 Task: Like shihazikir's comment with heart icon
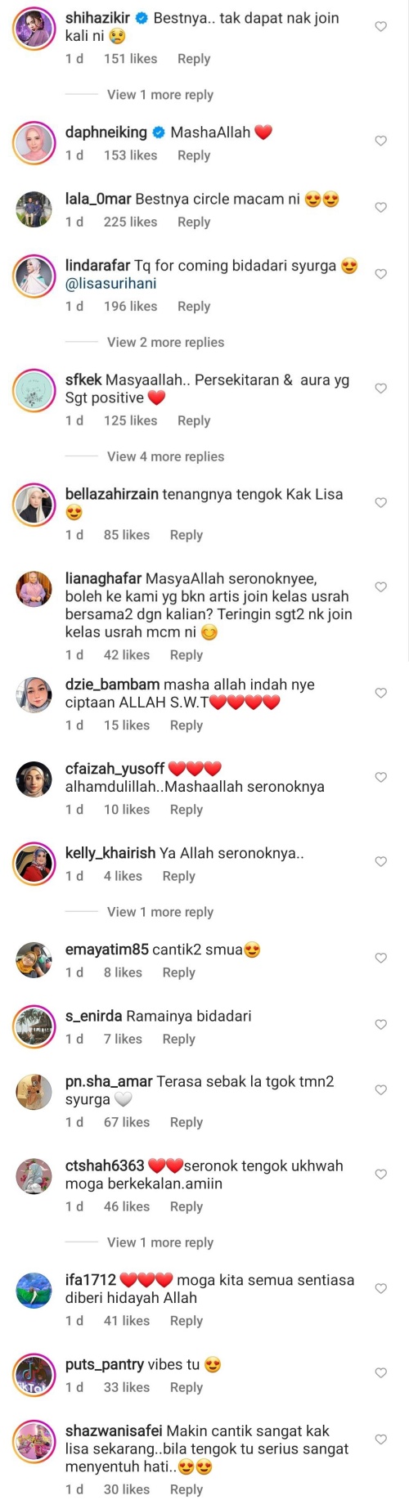(x=380, y=27)
